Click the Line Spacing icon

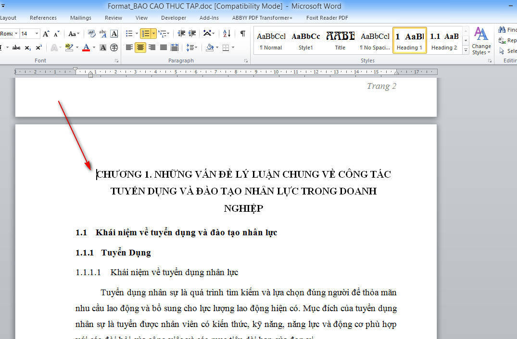point(190,48)
